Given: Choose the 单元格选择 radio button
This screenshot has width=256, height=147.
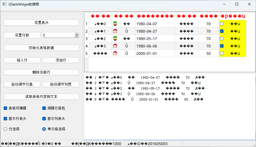Looking at the screenshot, I should point(44,129).
